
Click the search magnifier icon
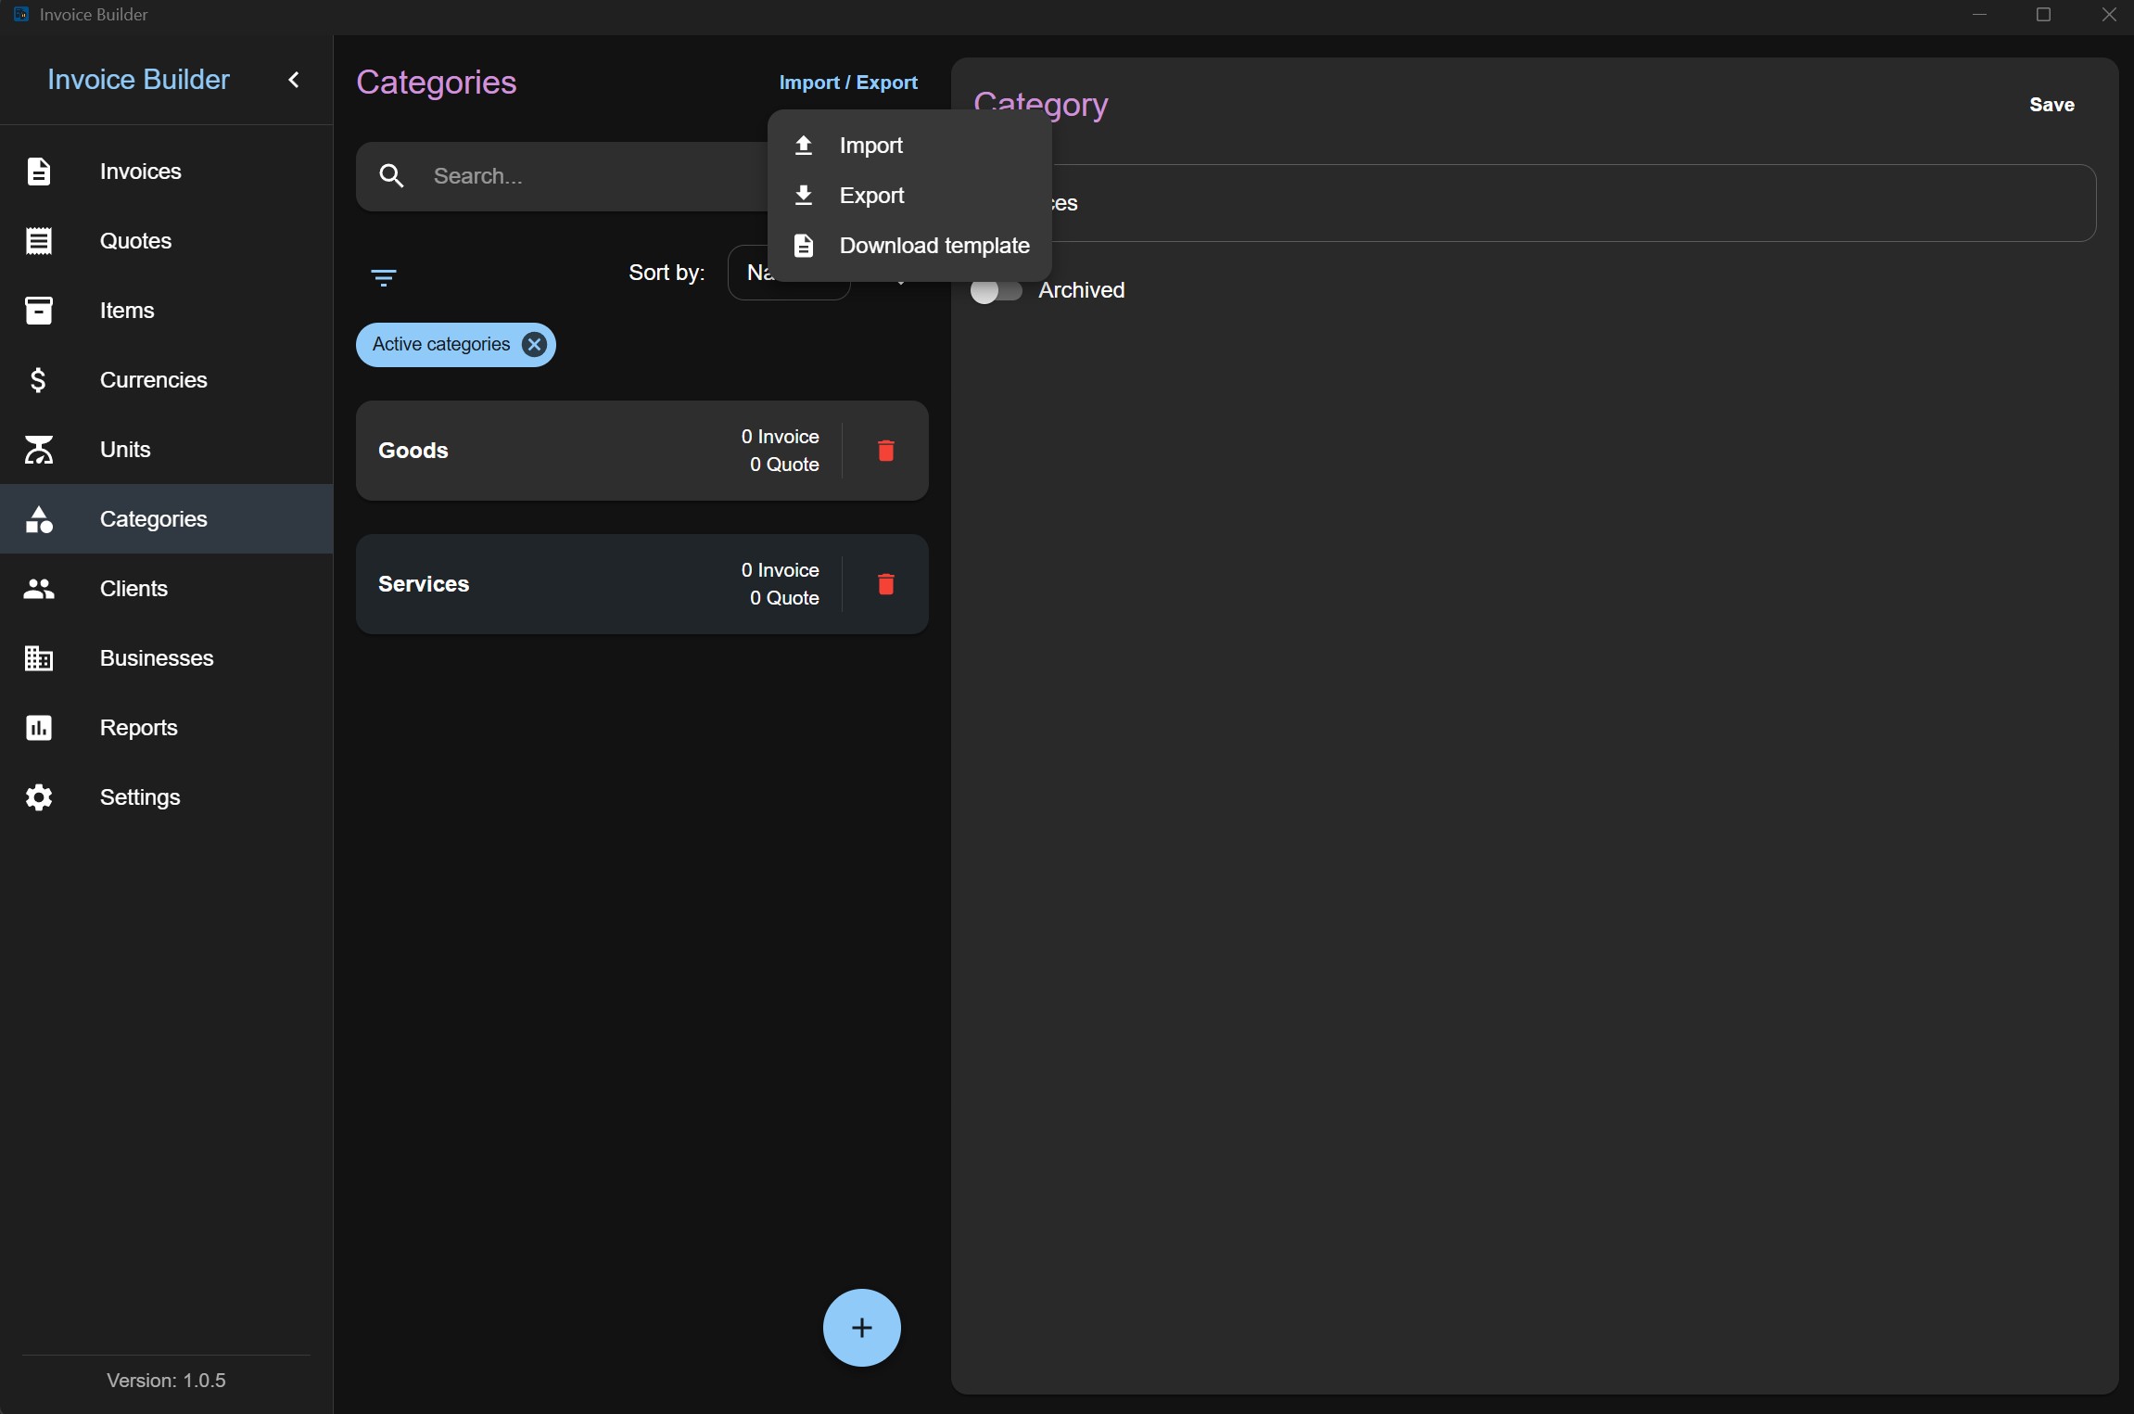(x=392, y=176)
